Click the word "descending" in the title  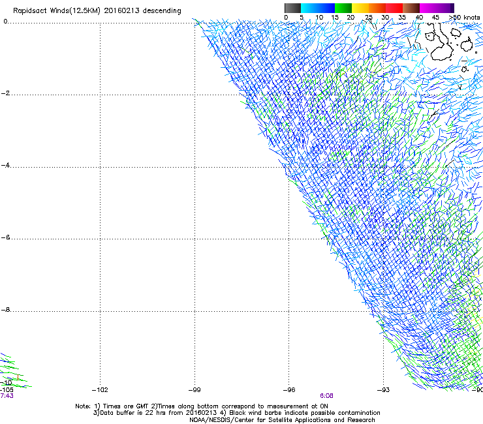tap(162, 11)
